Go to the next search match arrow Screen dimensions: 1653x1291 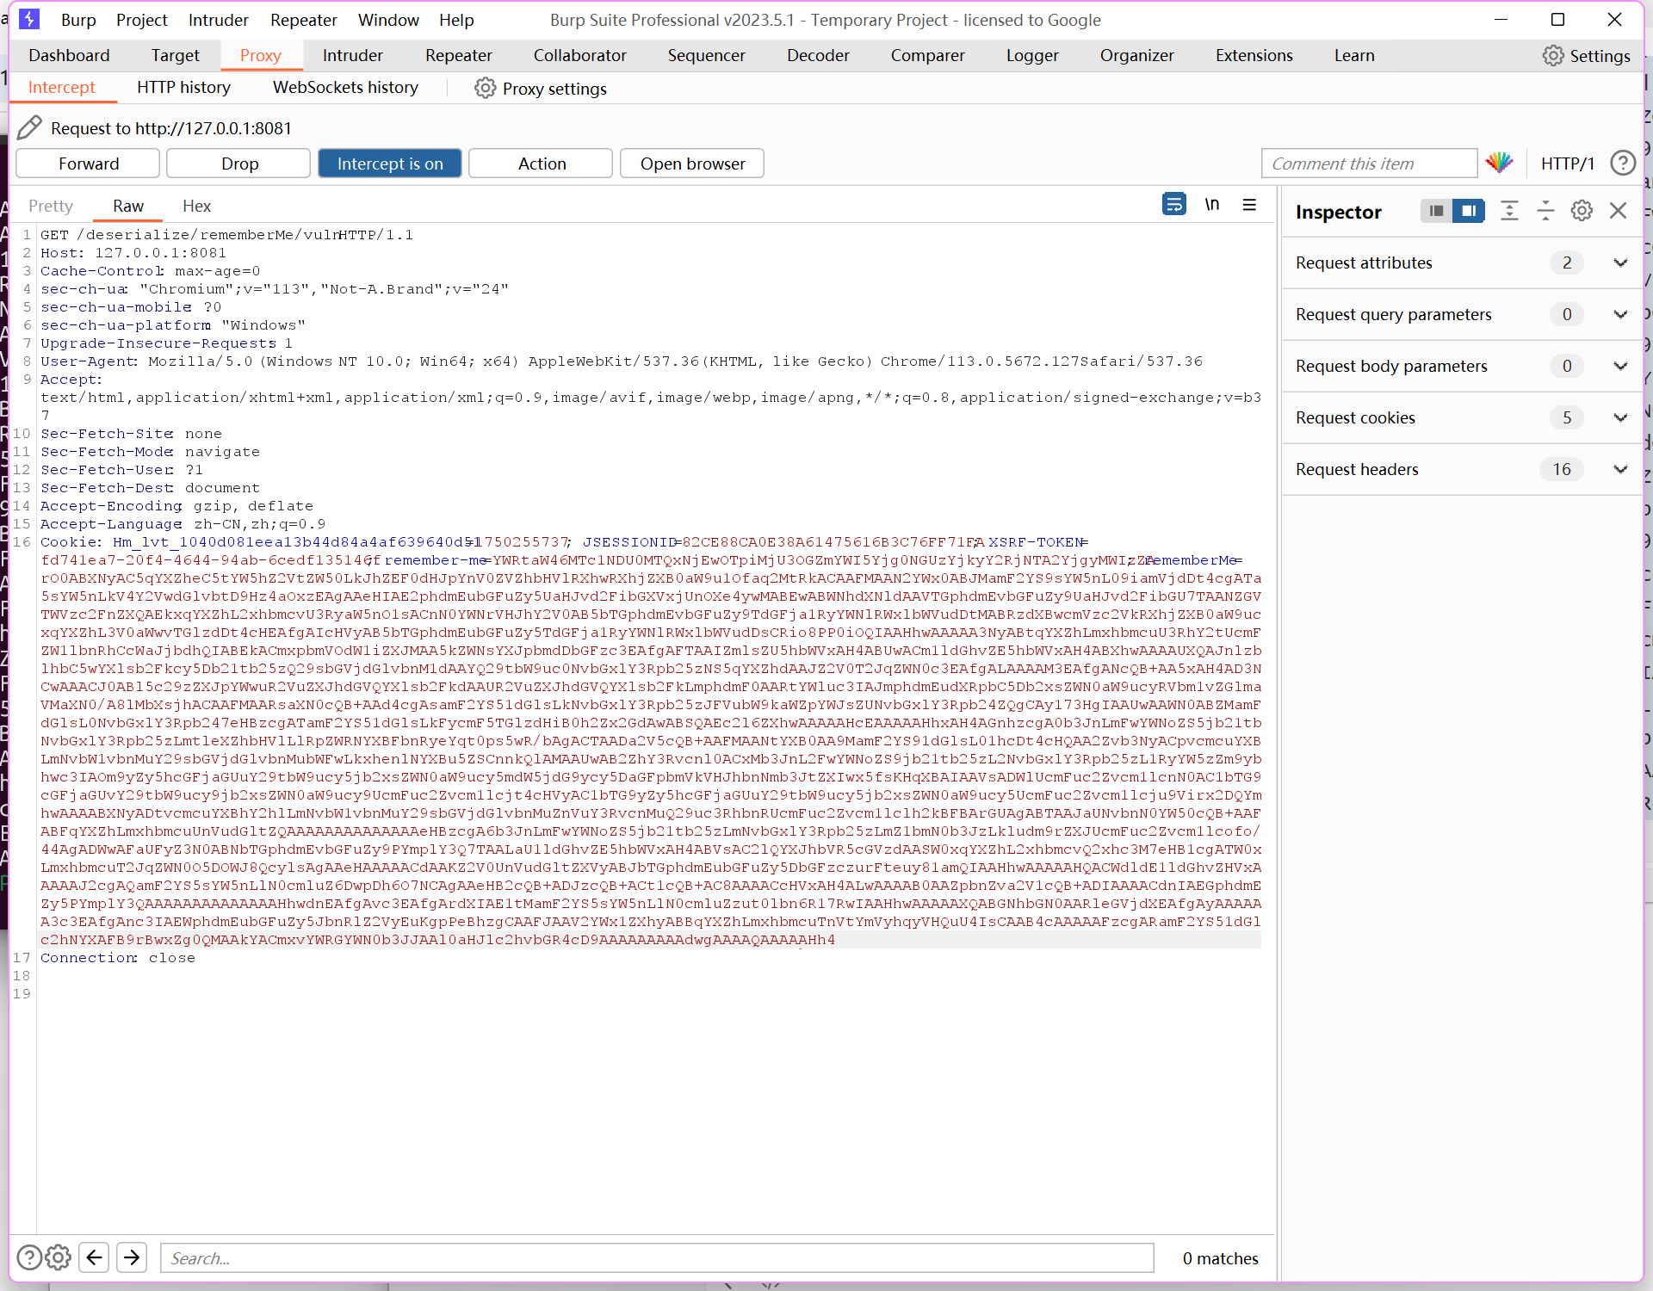132,1257
